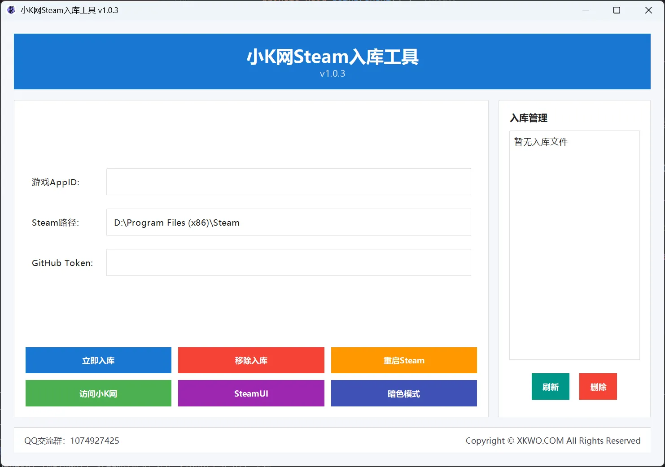Launch SteamUI via the purple button
The width and height of the screenshot is (665, 467).
[x=251, y=393]
